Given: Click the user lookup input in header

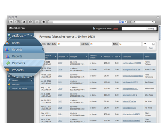Looking at the screenshot, I should coord(134,29).
